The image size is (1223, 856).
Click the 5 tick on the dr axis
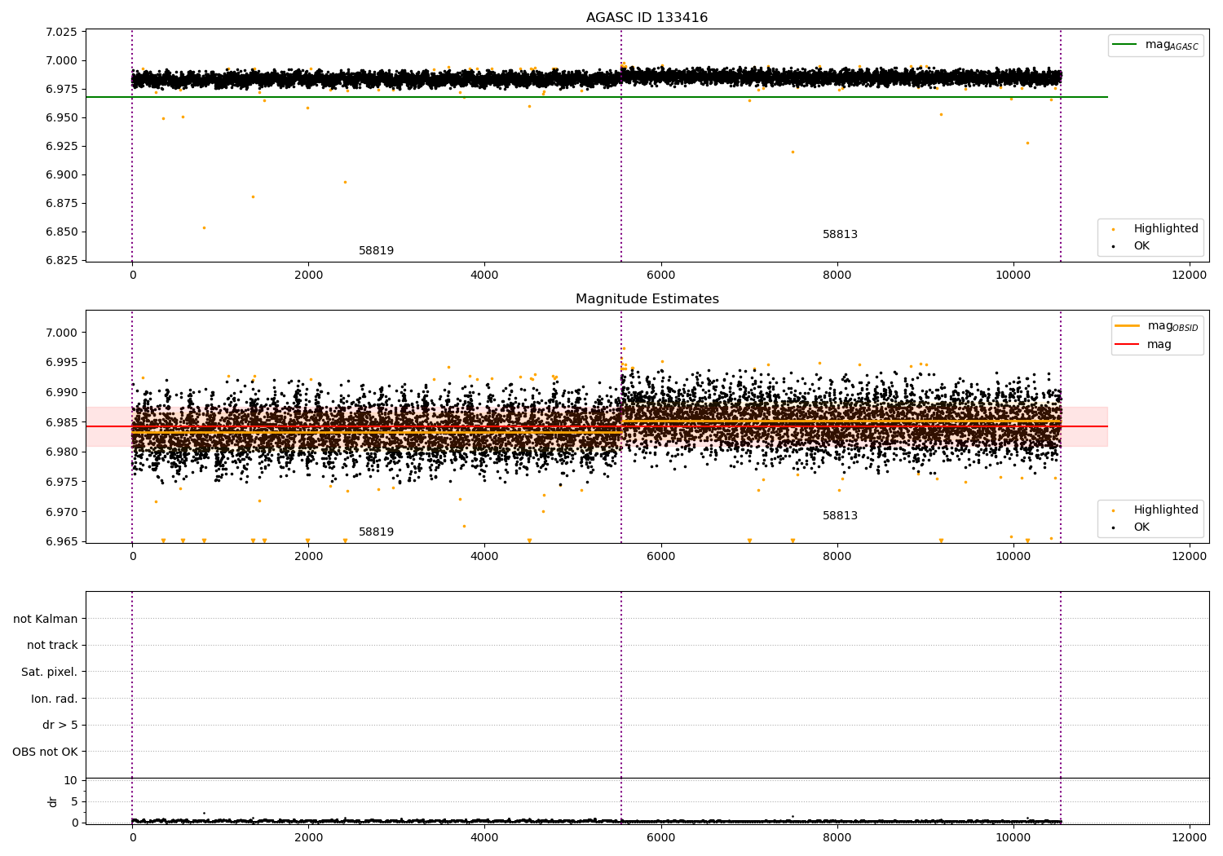tap(74, 801)
